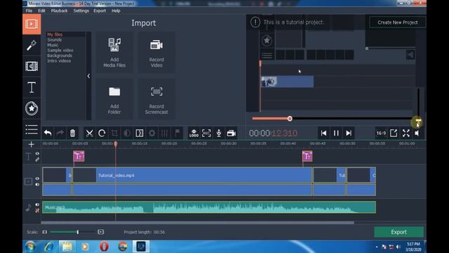Select Sounds category
The height and width of the screenshot is (253, 449).
(55, 40)
